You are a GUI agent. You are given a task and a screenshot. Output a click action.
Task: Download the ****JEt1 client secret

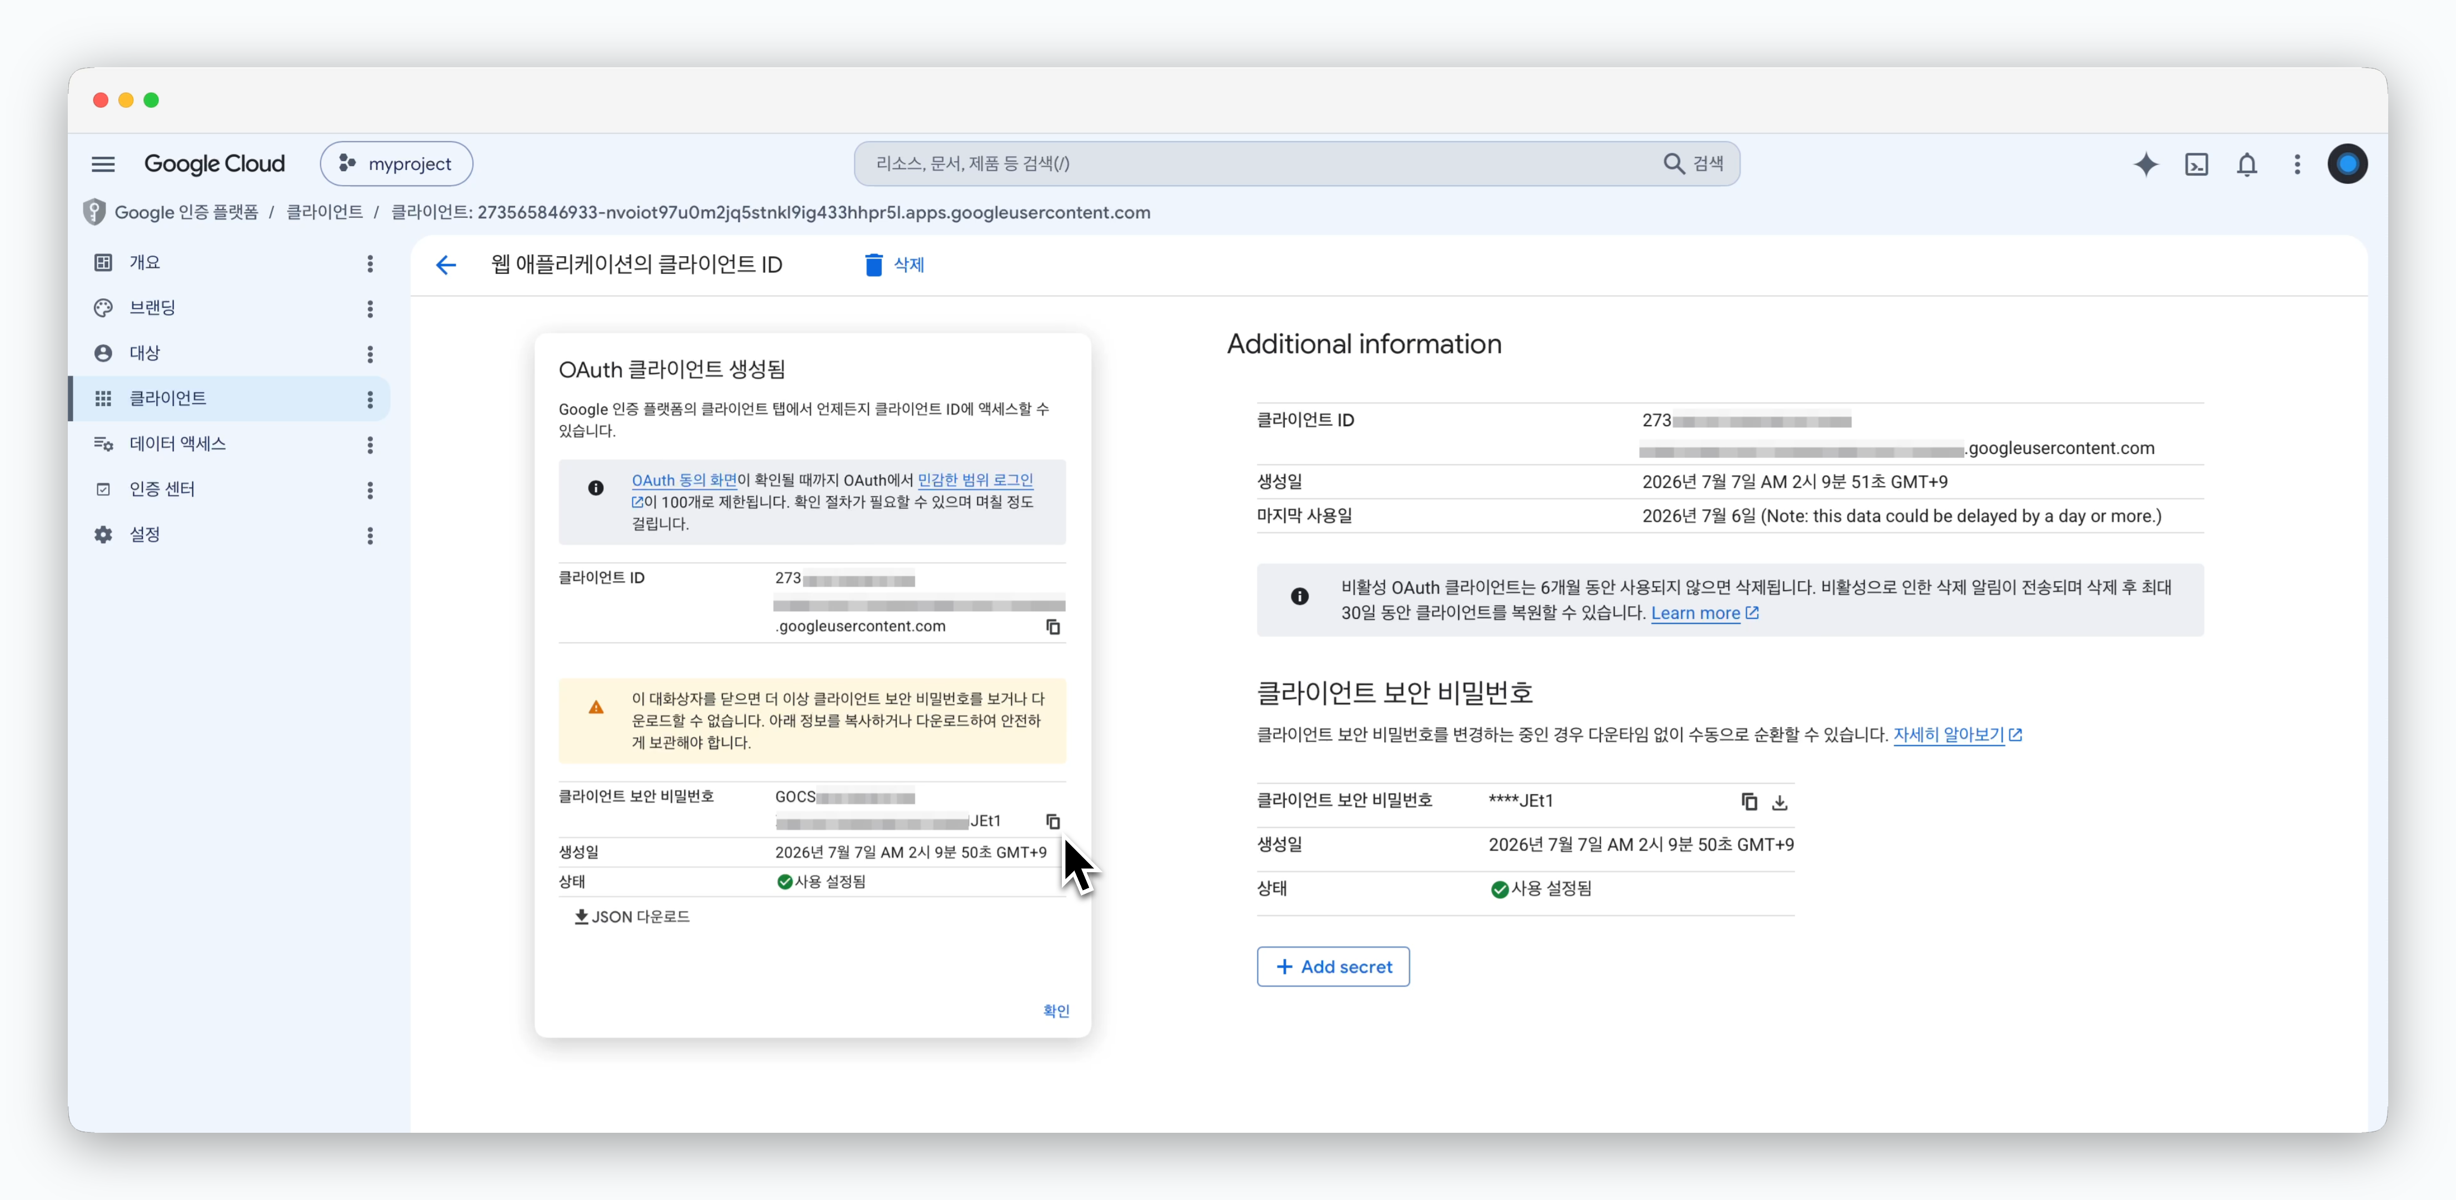[1779, 803]
